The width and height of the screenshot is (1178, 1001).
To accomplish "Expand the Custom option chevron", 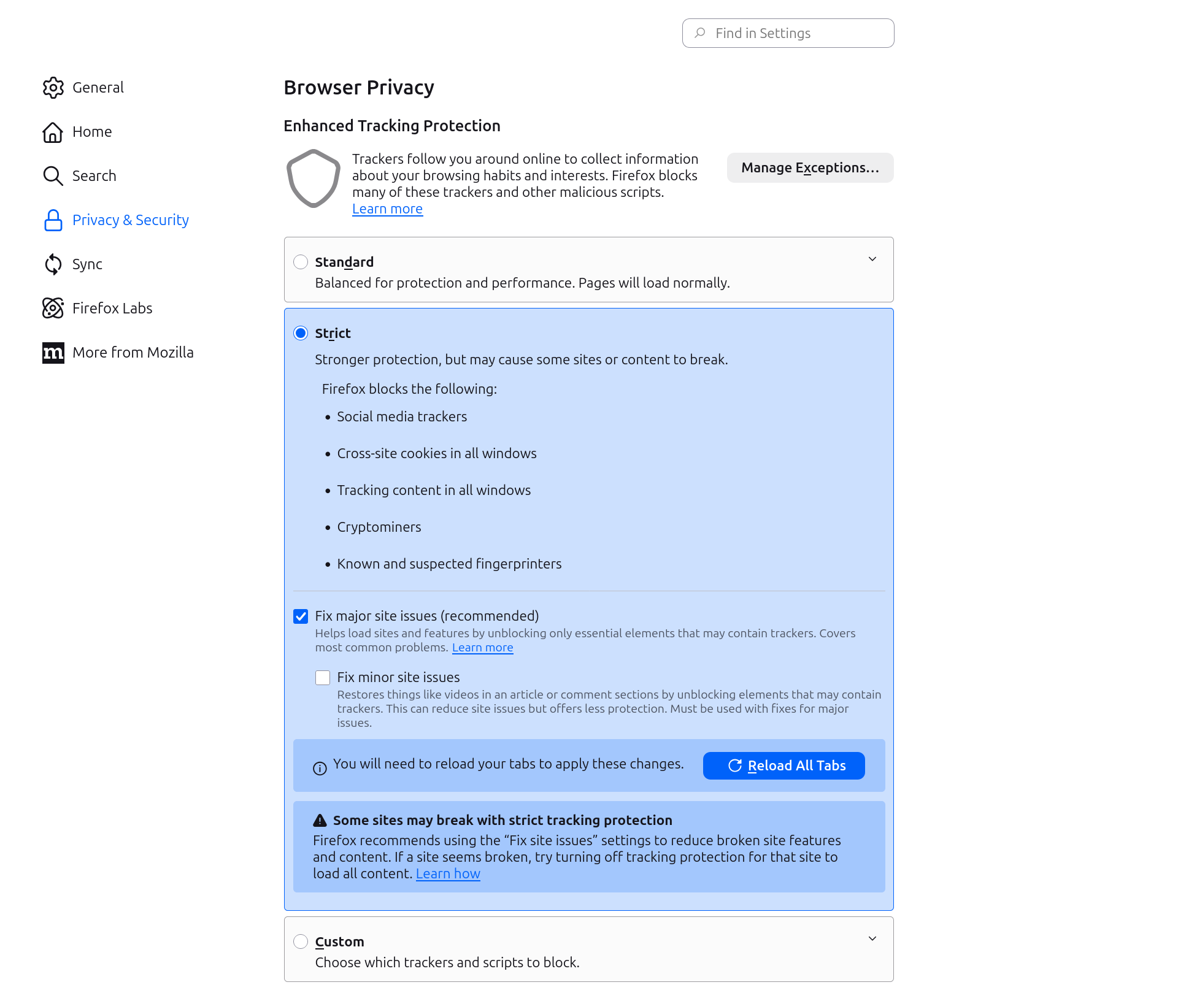I will point(872,939).
